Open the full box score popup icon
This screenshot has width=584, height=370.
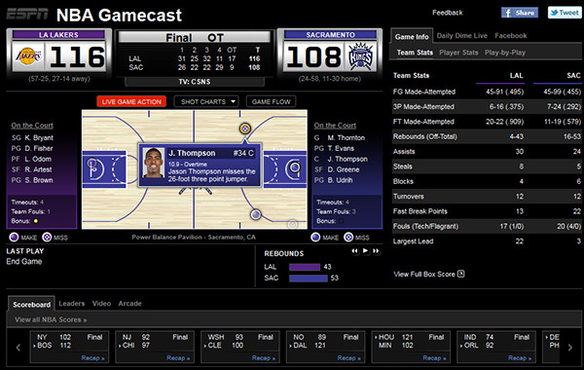[460, 274]
